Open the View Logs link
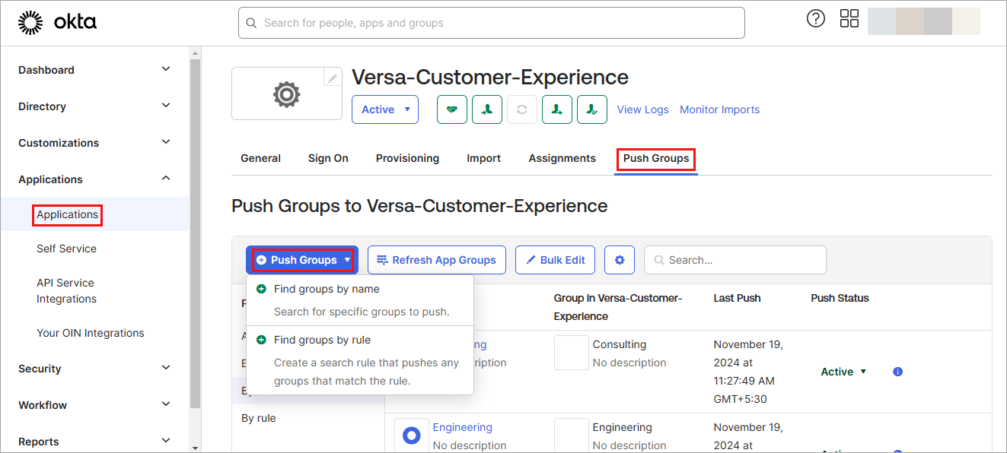The height and width of the screenshot is (453, 1007). pyautogui.click(x=642, y=109)
